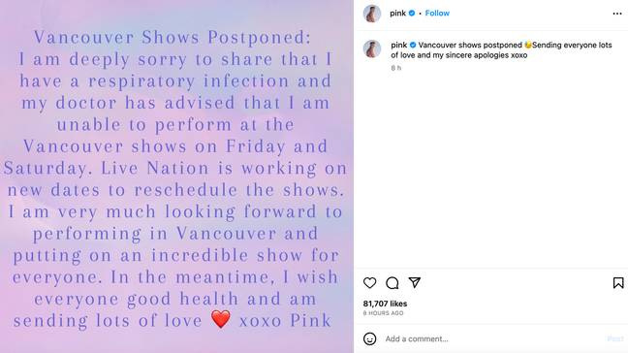Follow the pink account
The height and width of the screenshot is (353, 628).
point(437,14)
